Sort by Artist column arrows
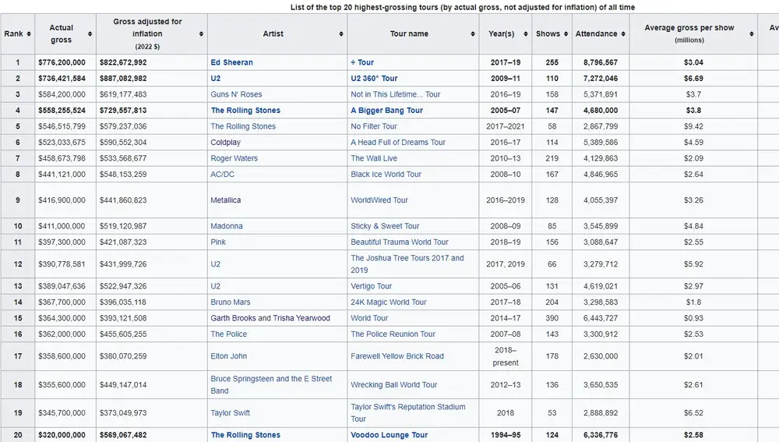779x442 pixels. [x=341, y=34]
